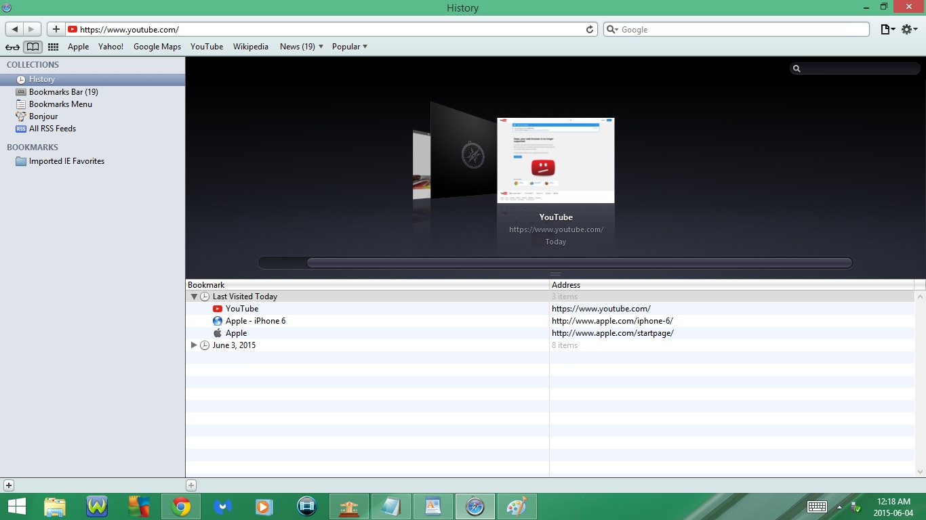The image size is (926, 520).
Task: Click the Cover Flow horizontal scroll slider
Action: pos(580,263)
